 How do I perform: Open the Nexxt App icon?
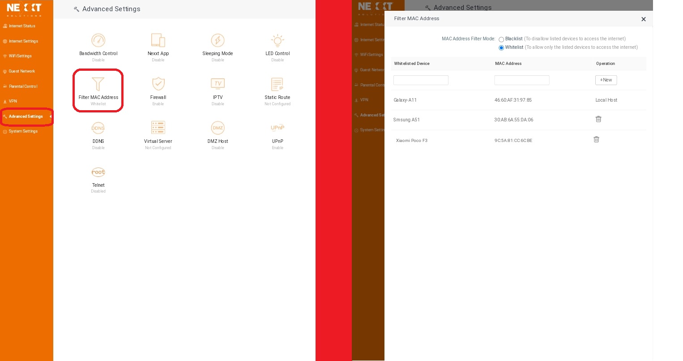158,41
